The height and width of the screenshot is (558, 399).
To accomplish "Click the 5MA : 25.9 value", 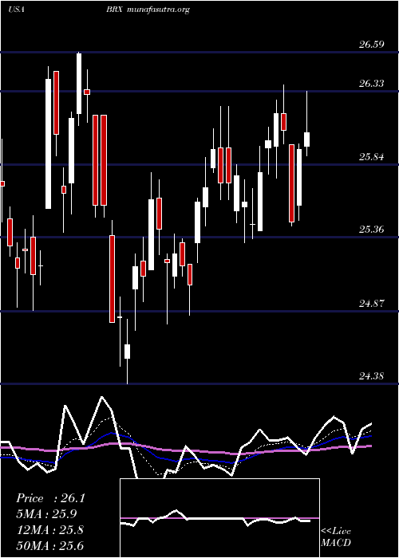I will pos(46,514).
